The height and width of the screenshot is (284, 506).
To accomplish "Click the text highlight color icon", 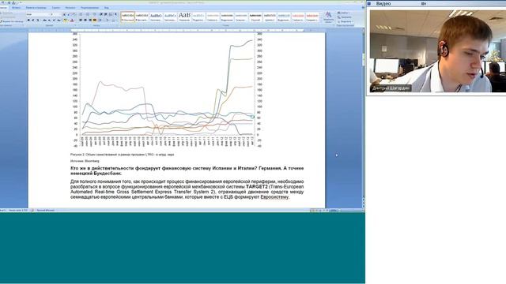I will pos(66,20).
